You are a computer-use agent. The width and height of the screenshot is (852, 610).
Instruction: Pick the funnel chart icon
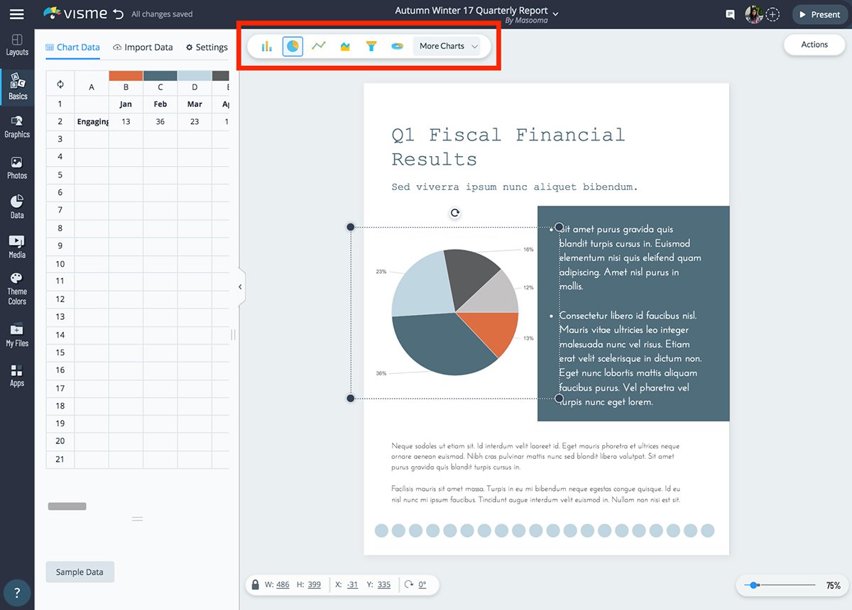pyautogui.click(x=371, y=46)
